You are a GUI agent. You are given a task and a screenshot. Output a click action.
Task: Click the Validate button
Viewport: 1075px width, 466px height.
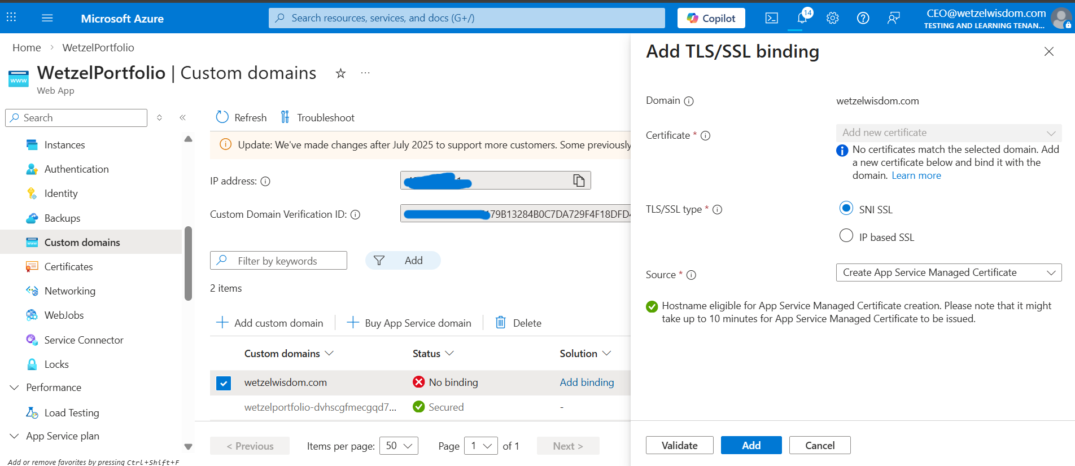pyautogui.click(x=679, y=445)
